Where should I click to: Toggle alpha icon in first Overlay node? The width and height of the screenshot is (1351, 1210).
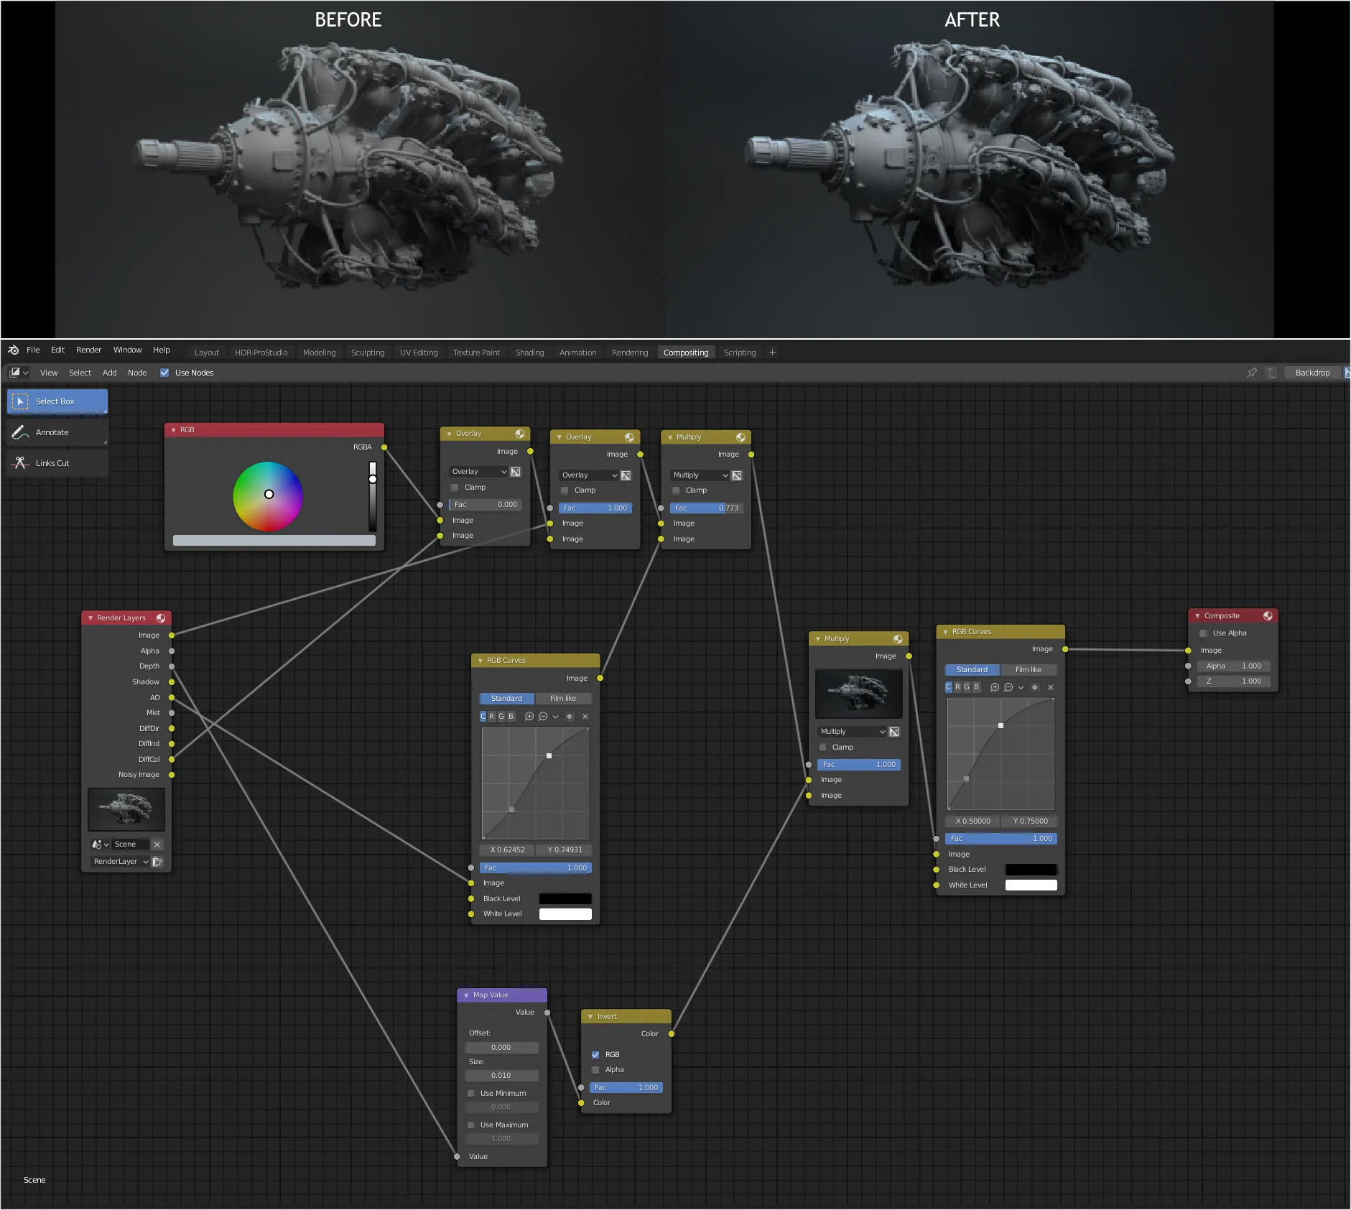click(x=516, y=472)
